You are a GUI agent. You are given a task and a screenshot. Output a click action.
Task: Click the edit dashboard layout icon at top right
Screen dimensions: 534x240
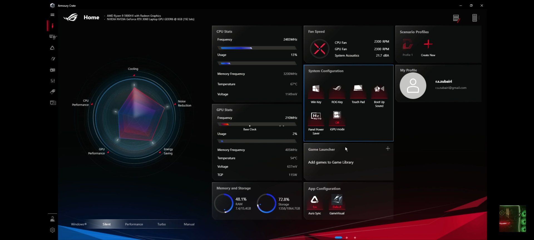[456, 18]
